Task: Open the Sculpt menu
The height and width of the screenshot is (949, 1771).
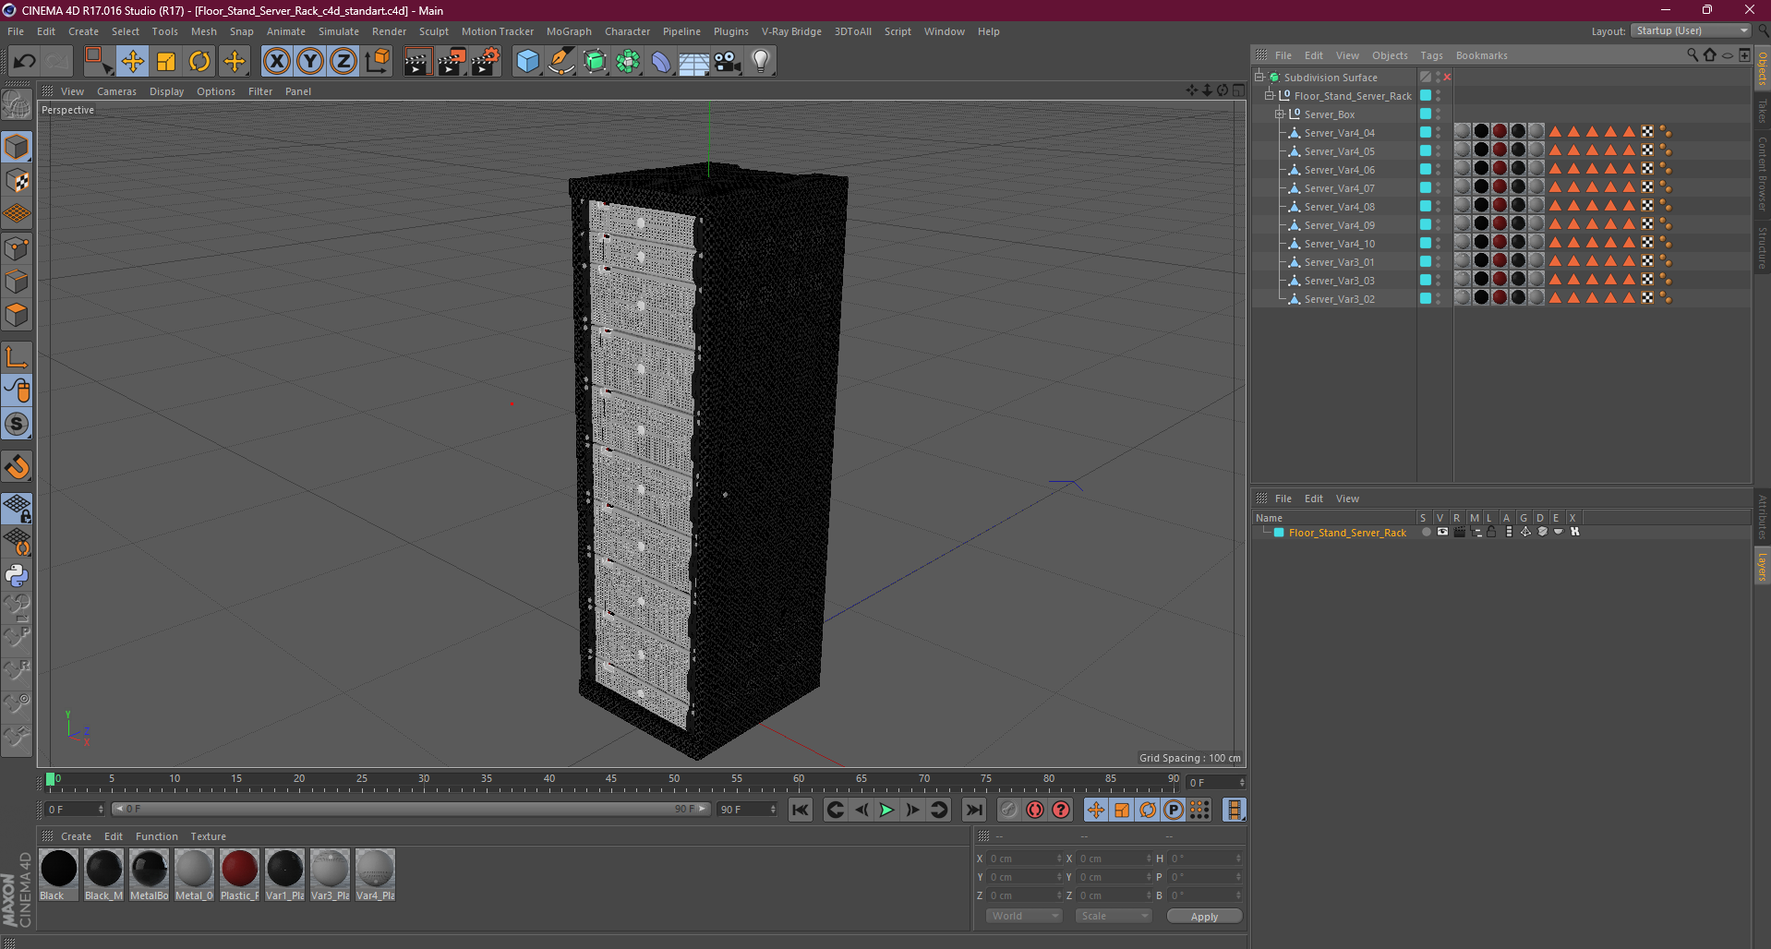Action: pyautogui.click(x=433, y=31)
